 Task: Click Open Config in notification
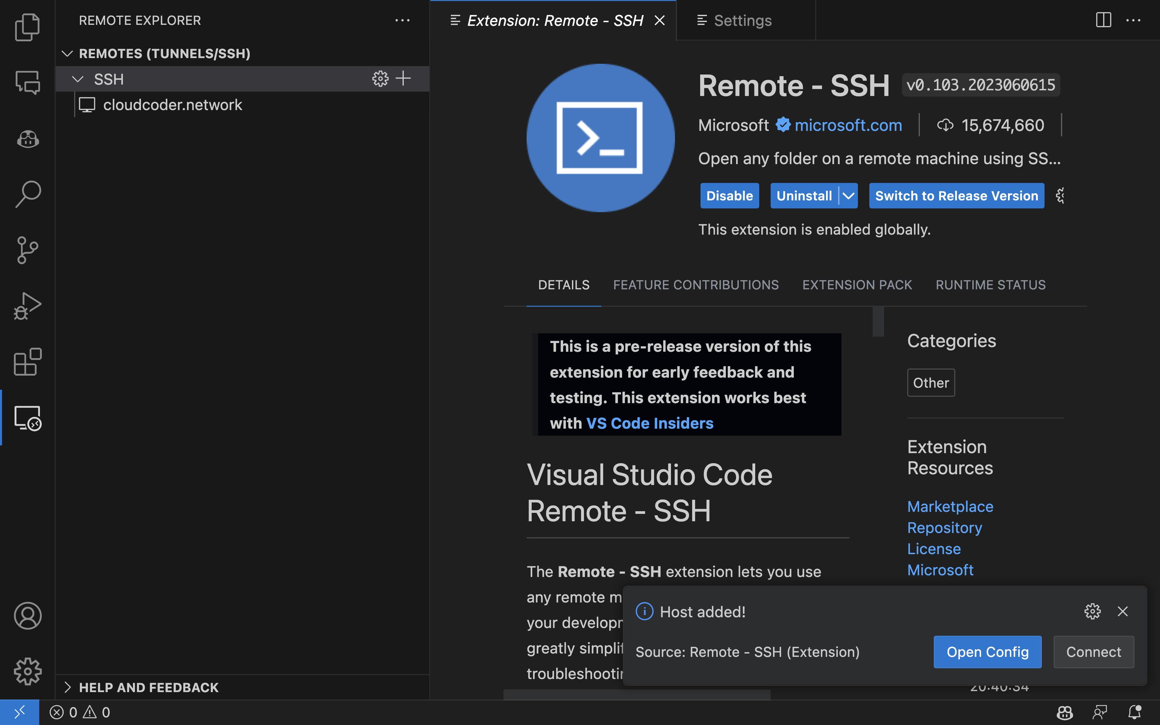tap(987, 651)
